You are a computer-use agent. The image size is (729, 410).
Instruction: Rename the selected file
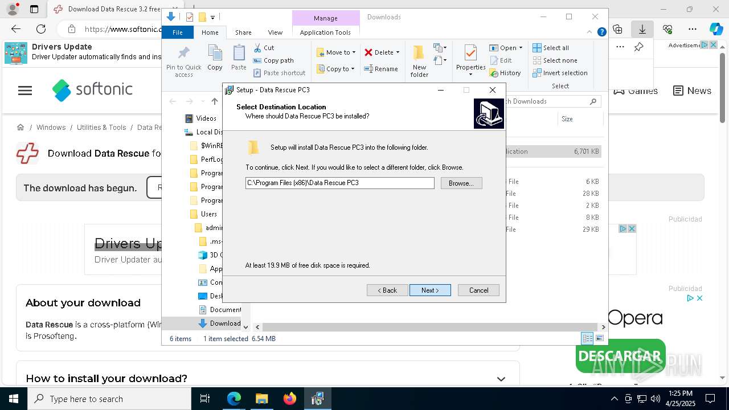381,69
